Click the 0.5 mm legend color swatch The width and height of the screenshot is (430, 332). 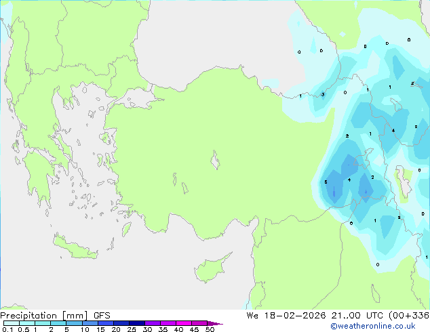(x=27, y=323)
